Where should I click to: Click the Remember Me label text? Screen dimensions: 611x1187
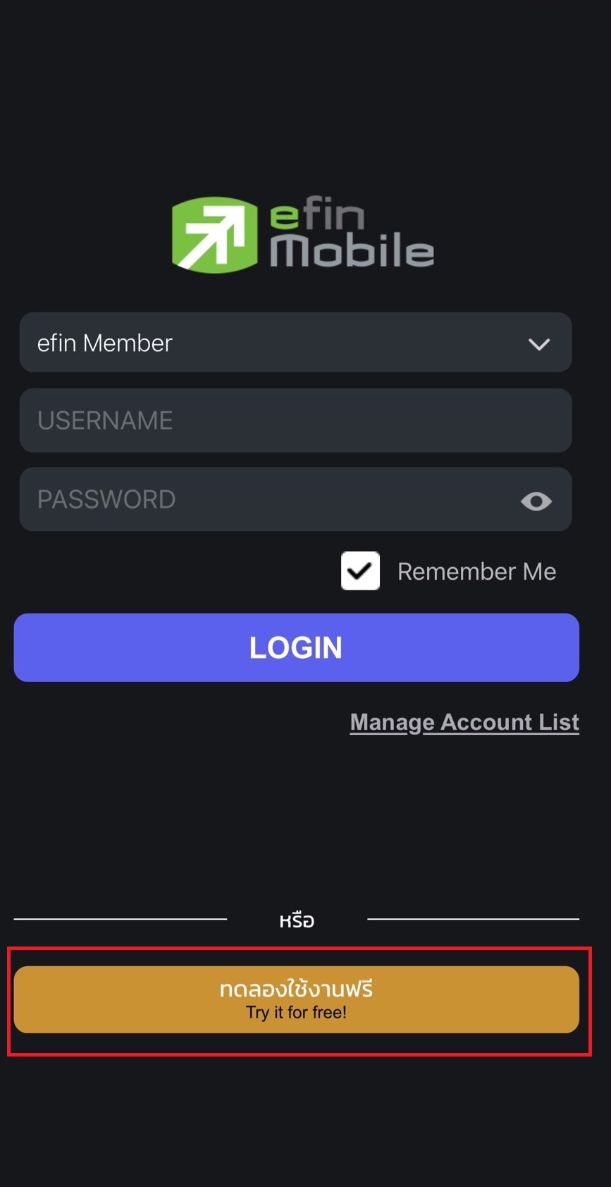[x=477, y=571]
